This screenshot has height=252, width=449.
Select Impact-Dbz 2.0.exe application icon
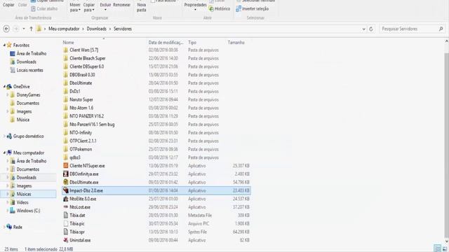point(65,190)
